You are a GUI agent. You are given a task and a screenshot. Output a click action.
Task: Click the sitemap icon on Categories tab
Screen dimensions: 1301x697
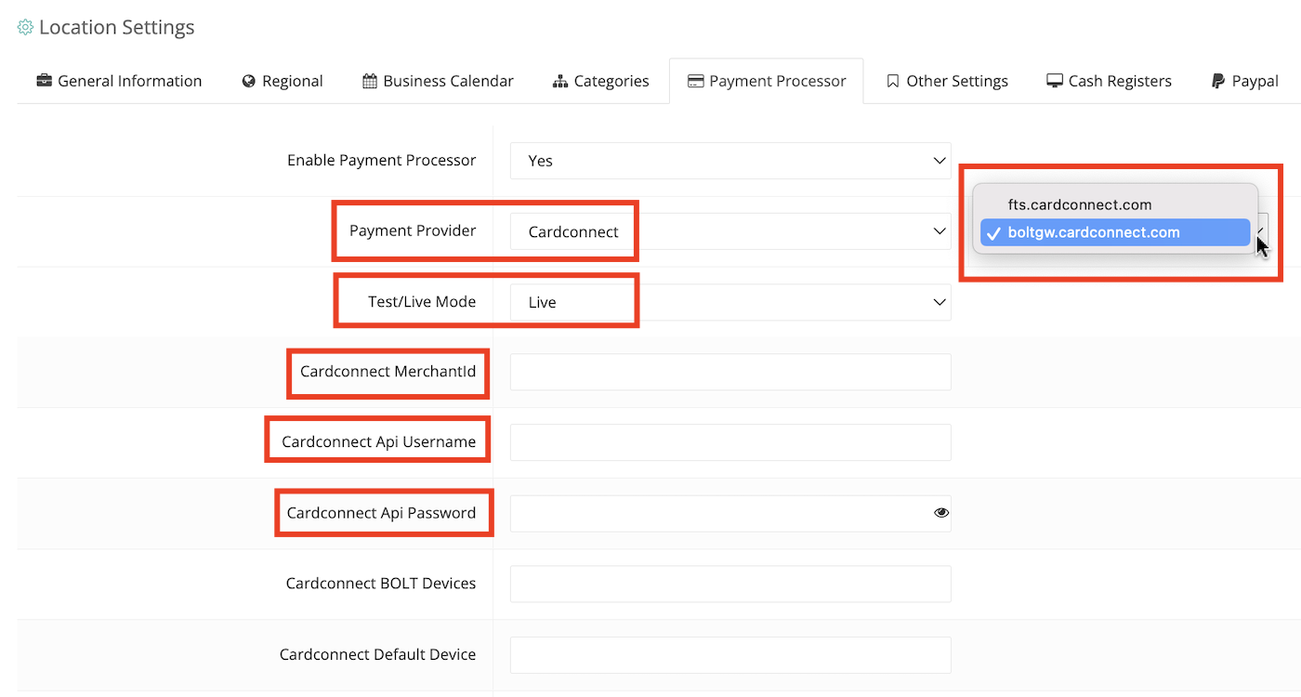click(x=560, y=81)
